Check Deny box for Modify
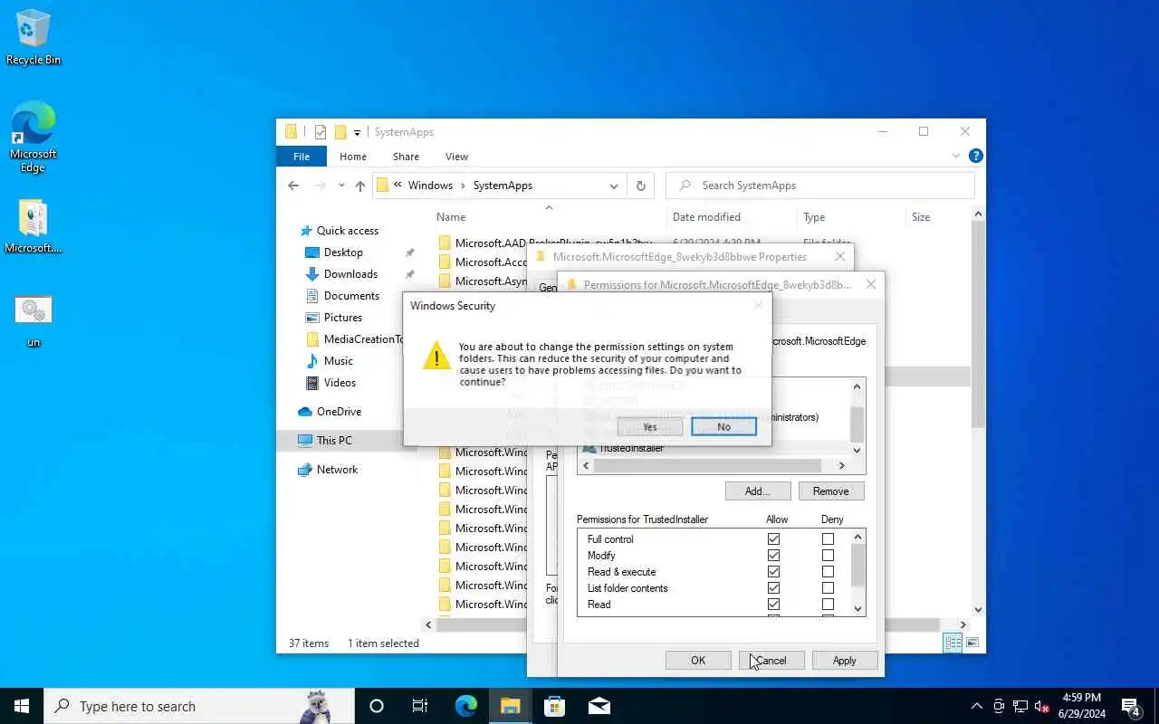Screen dimensions: 1159x724 point(828,556)
